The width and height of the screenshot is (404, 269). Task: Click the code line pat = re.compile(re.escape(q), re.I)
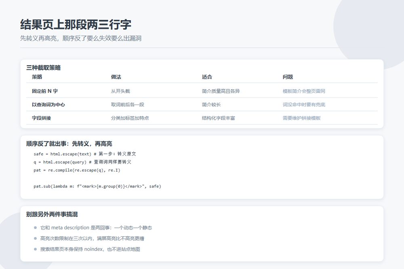[x=77, y=170]
